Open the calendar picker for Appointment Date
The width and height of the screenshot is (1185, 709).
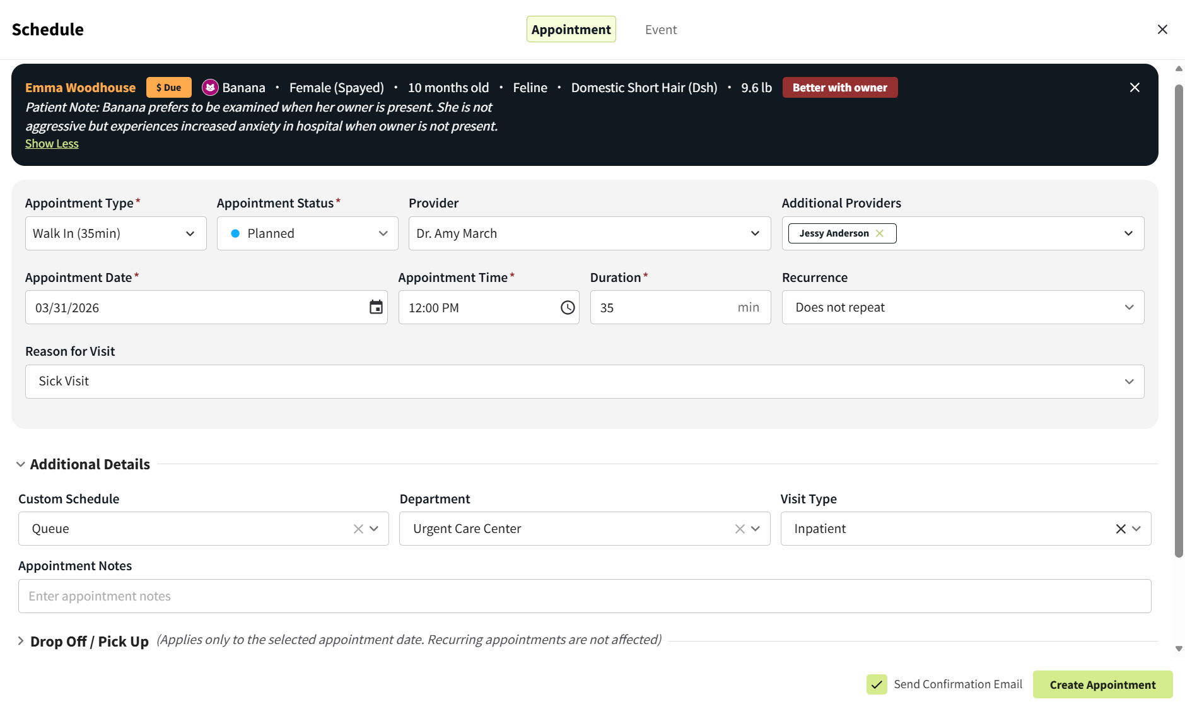tap(376, 307)
